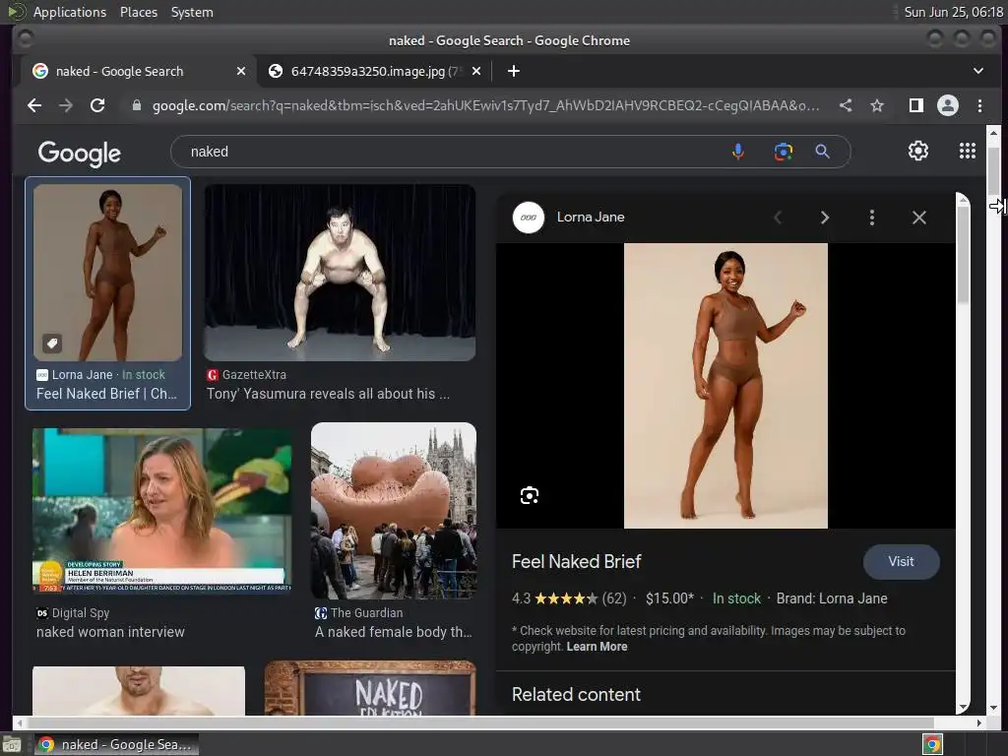Screen dimensions: 1008x756
Task: Select the Lorna Jane Feel Naked Brief thumbnail
Action: (x=107, y=273)
